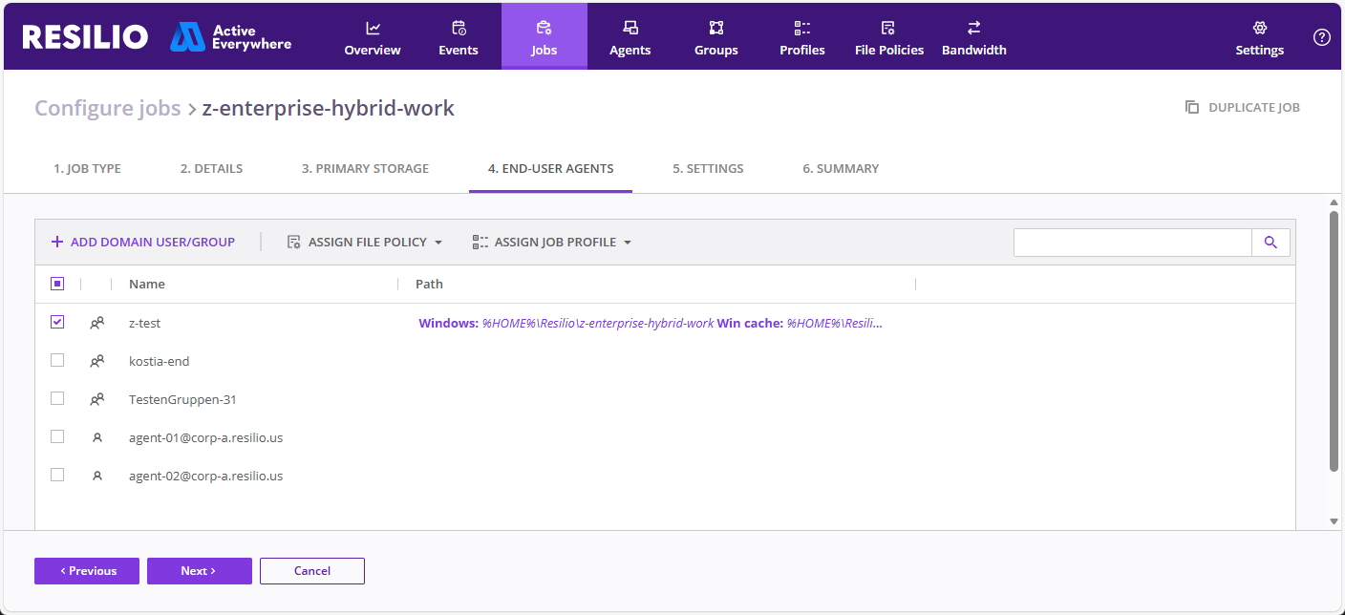Click the Configure jobs breadcrumb link
Screen dimensions: 1345x615
point(108,108)
